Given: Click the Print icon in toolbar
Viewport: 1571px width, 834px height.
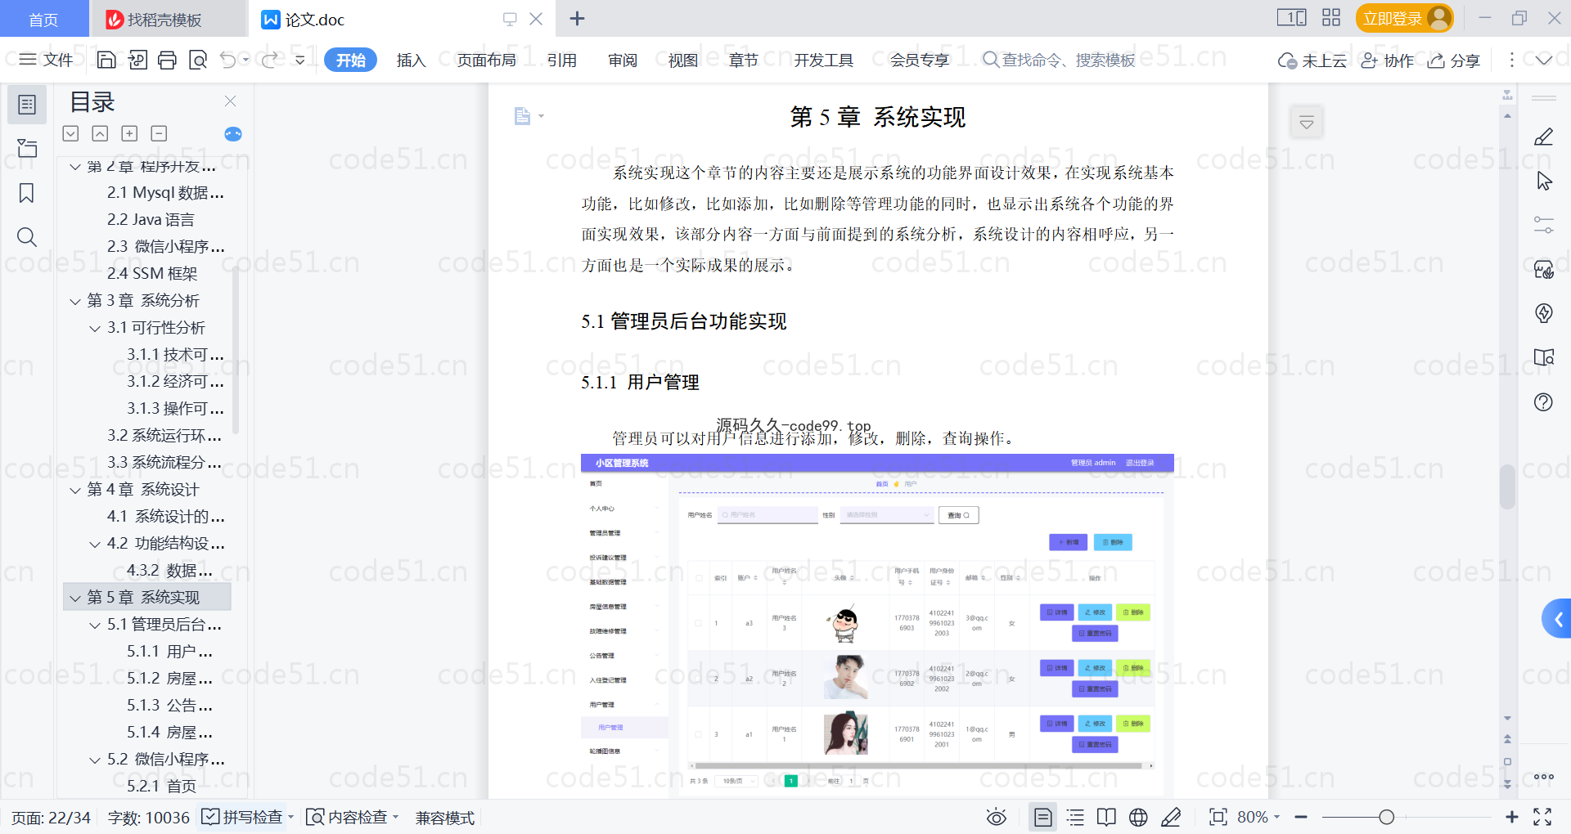Looking at the screenshot, I should point(167,60).
